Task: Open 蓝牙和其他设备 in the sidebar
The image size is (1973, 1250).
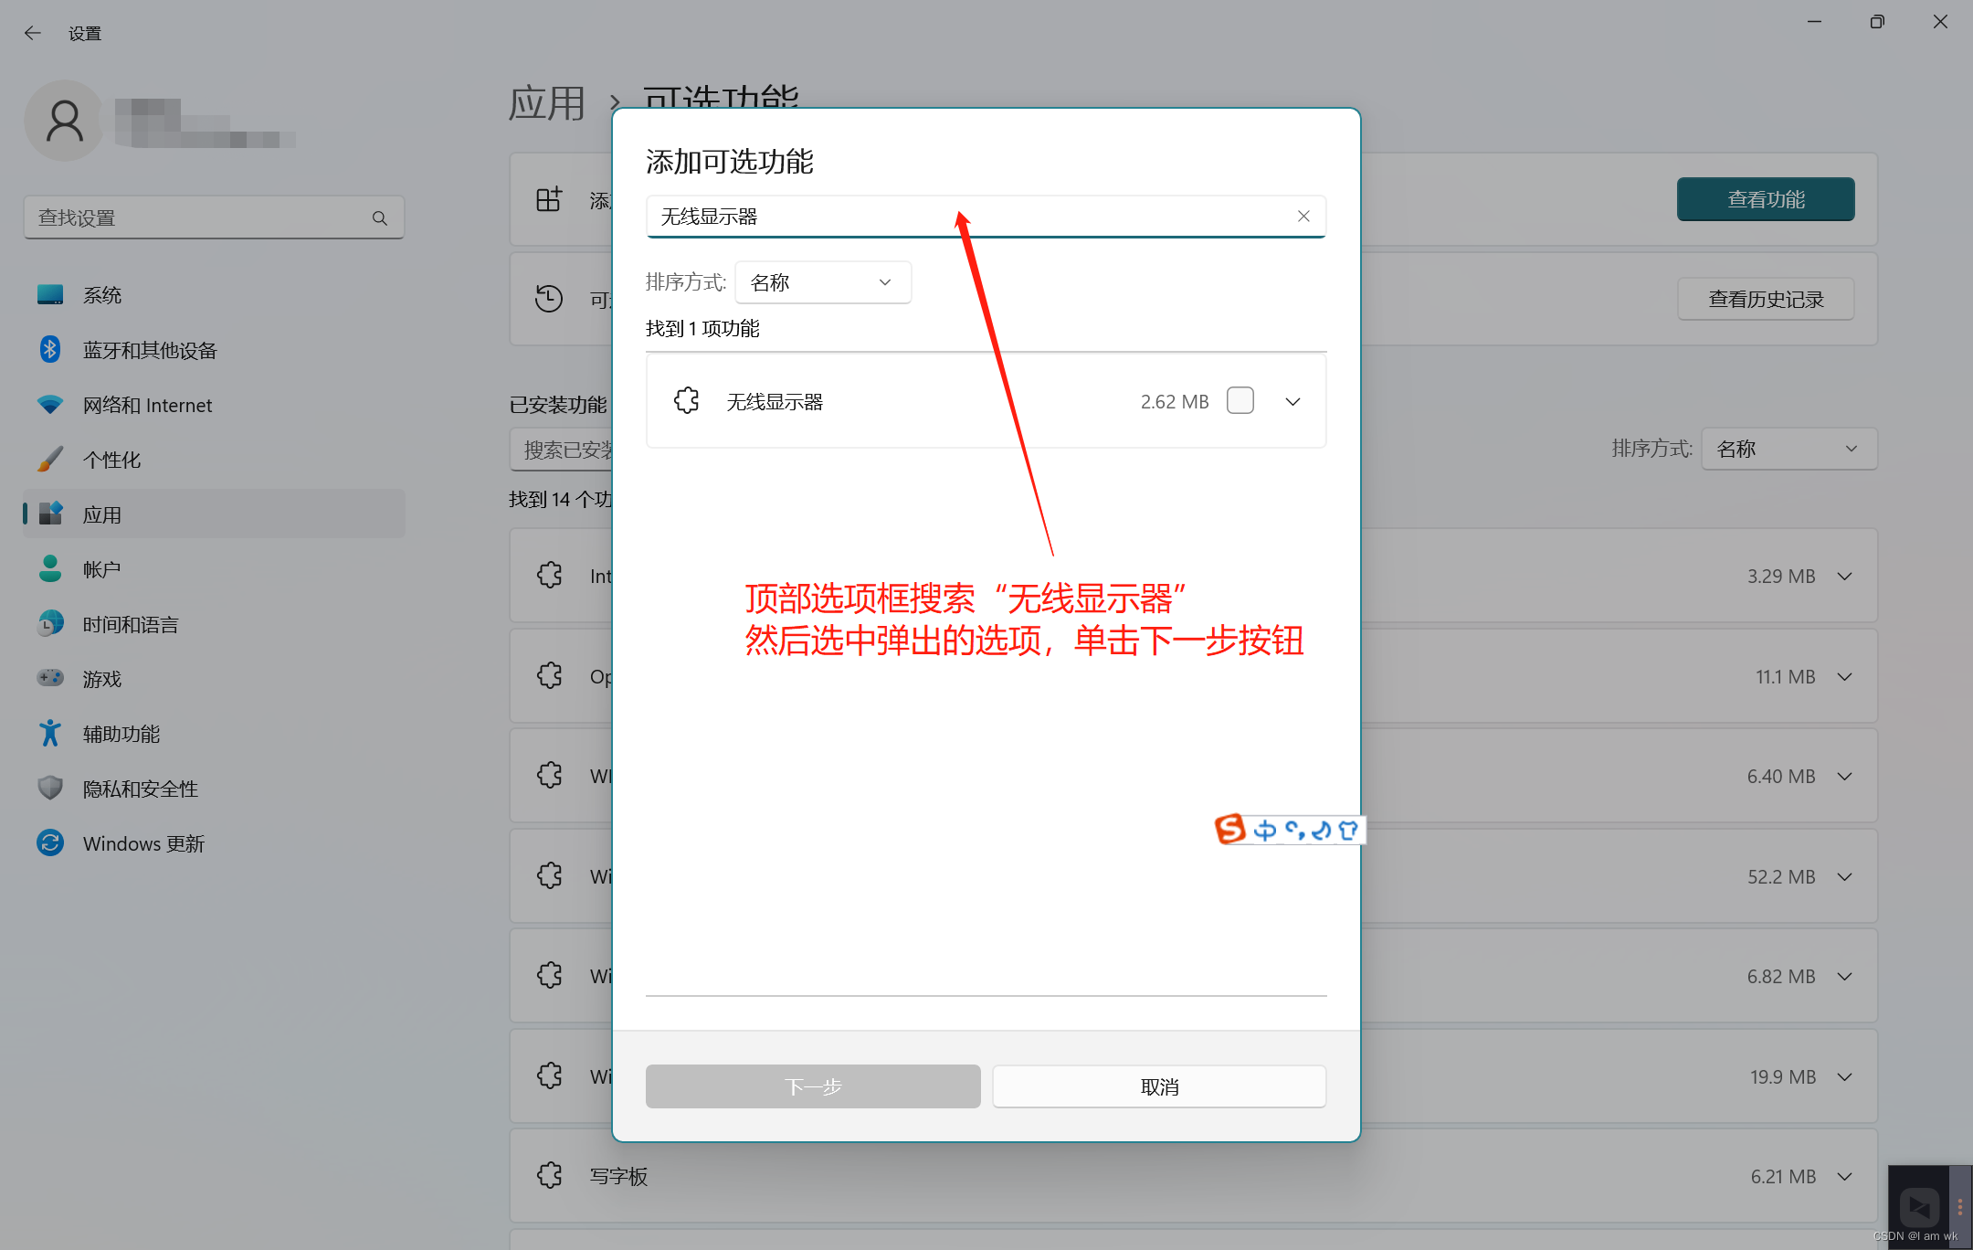Action: click(x=150, y=350)
